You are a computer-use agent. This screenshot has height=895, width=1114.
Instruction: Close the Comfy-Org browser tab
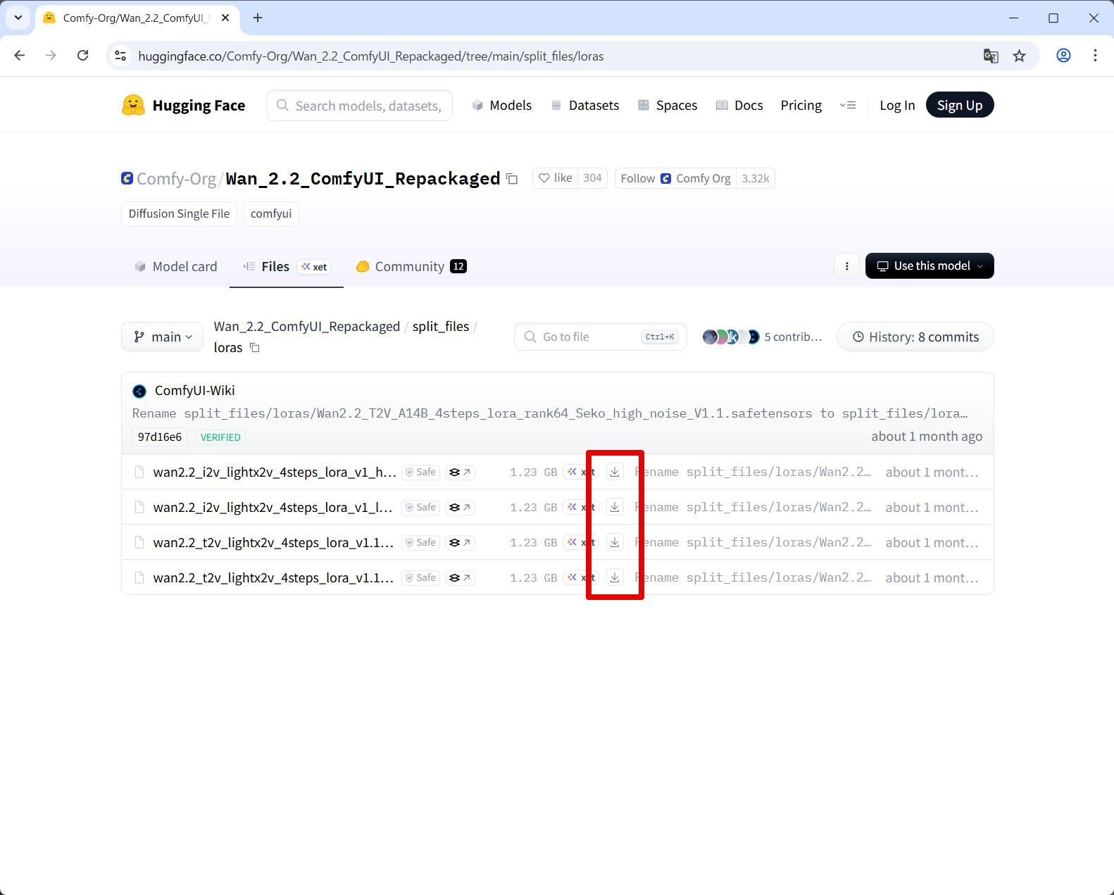click(225, 18)
